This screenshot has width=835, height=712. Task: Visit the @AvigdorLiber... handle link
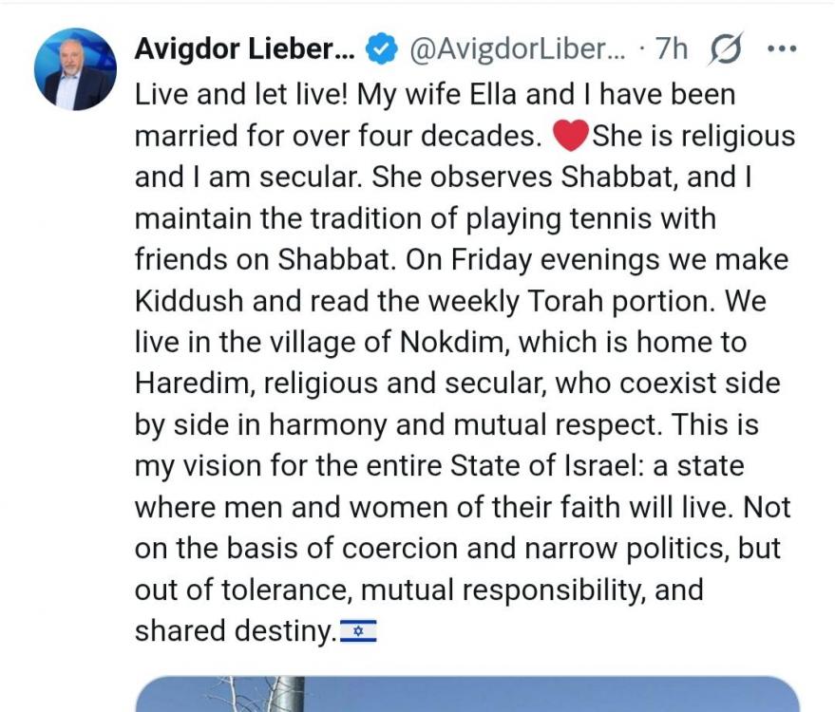517,49
